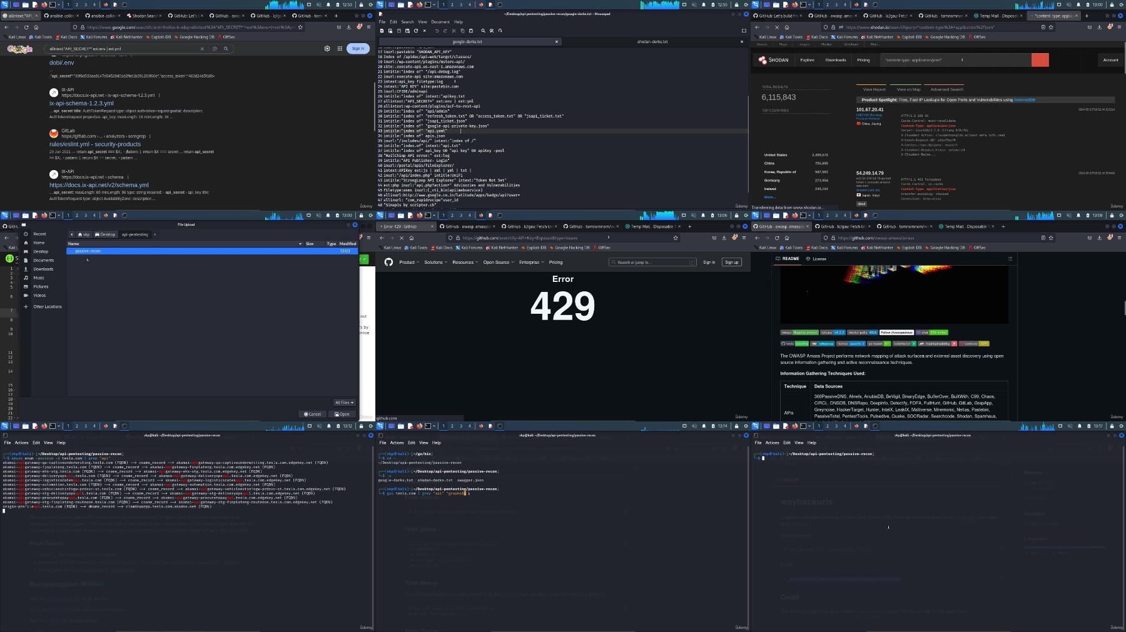
Task: Reload the page in the Google results Firefox window
Action: pyautogui.click(x=26, y=28)
